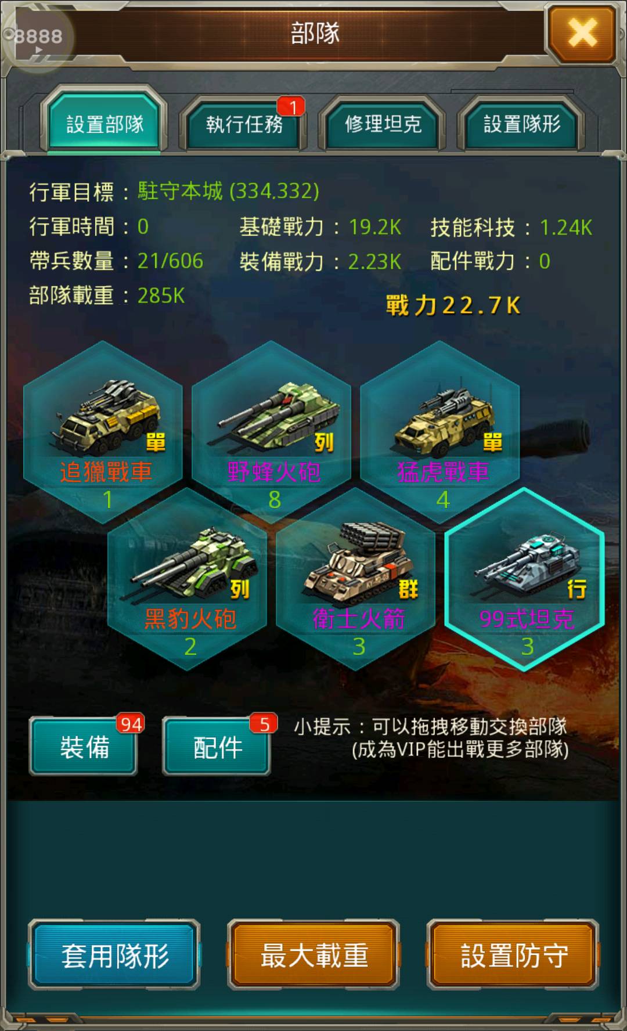
Task: Tap the red 1 badge on 執行任務
Action: click(291, 106)
